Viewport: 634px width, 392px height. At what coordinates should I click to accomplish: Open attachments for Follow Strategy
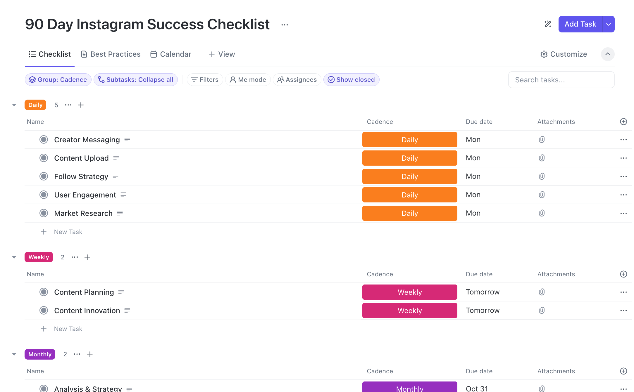click(542, 176)
